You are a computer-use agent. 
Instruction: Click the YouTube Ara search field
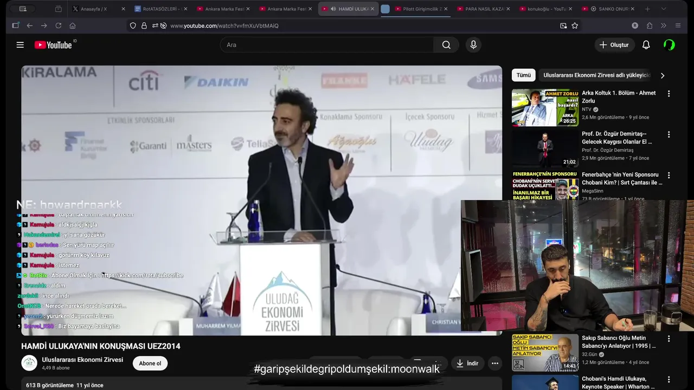tap(326, 45)
